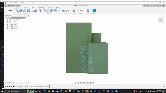The width and height of the screenshot is (166, 93).
Task: Select the Create Form purple icon
Action: coord(36,11)
